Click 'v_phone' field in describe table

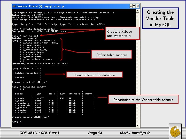pyautogui.click(x=21, y=108)
